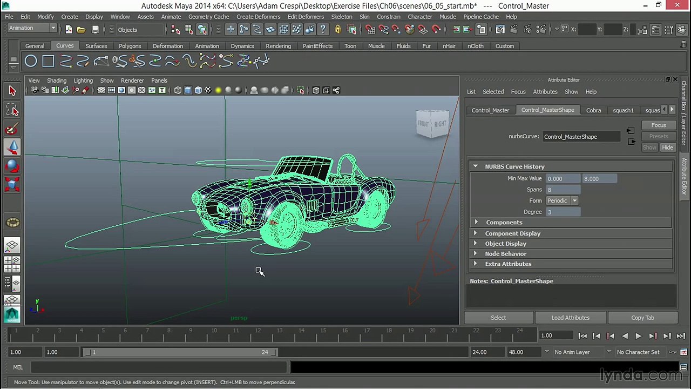This screenshot has height=389, width=691.
Task: Click the viewport smooth shade all icon
Action: [188, 90]
